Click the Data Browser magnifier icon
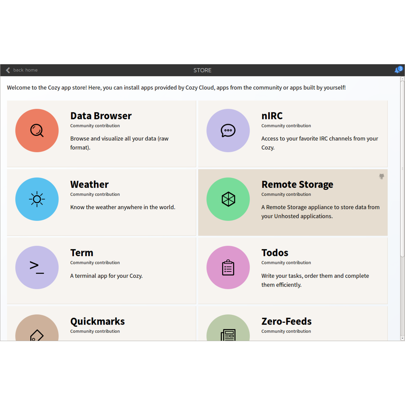The image size is (405, 405). click(37, 130)
